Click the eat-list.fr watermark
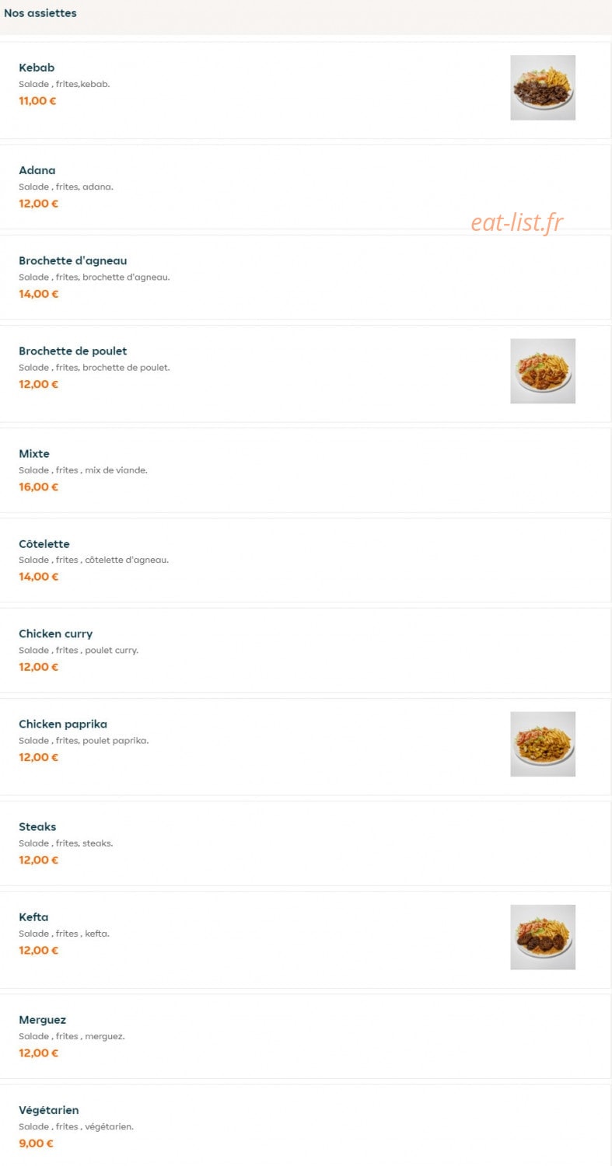The image size is (612, 1166). 517,223
